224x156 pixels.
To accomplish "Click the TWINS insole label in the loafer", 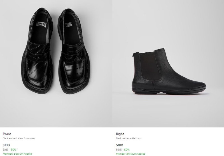I will pos(69,25).
